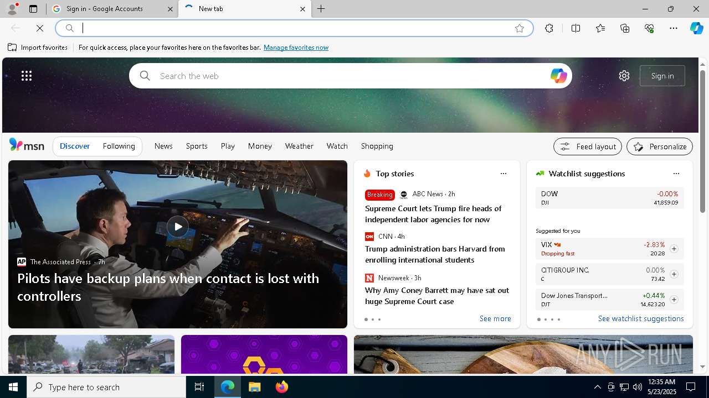Open Trump administration bars Harvard story
Image resolution: width=709 pixels, height=398 pixels.
click(435, 254)
